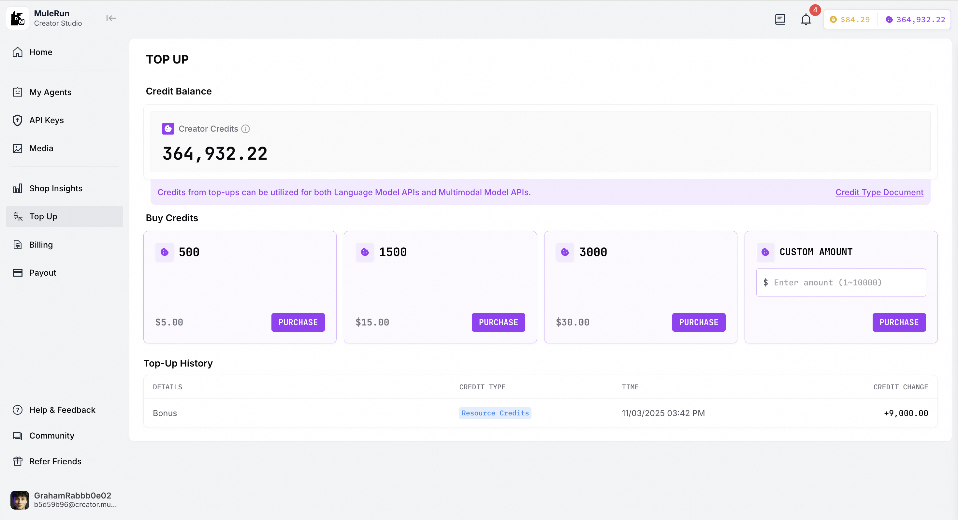The height and width of the screenshot is (520, 958).
Task: Collapse the sidebar with arrow icon
Action: point(111,18)
